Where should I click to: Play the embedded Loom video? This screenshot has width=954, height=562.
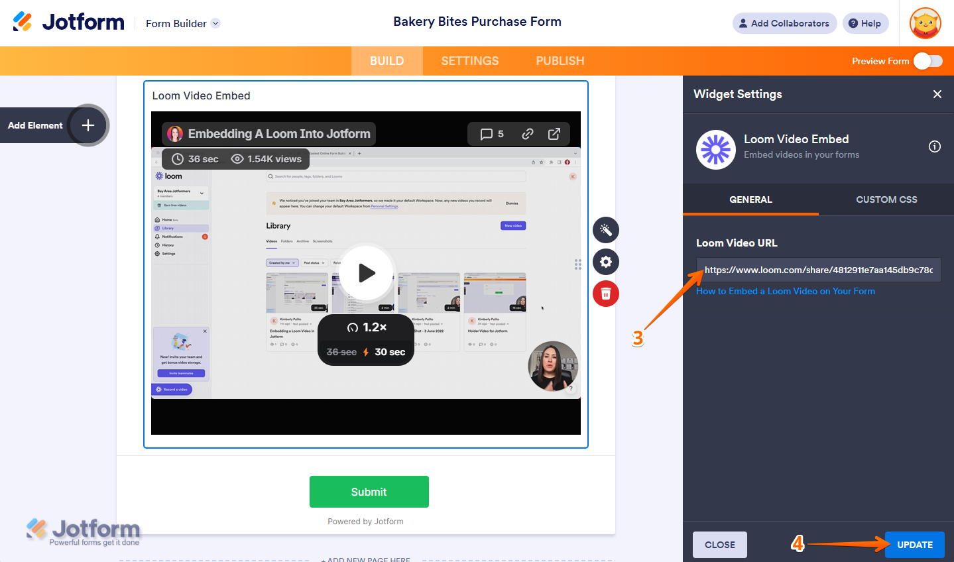point(367,273)
